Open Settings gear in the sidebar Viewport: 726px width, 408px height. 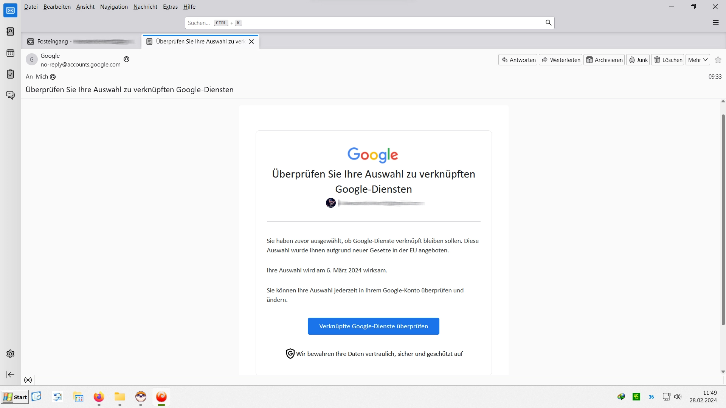click(x=10, y=354)
